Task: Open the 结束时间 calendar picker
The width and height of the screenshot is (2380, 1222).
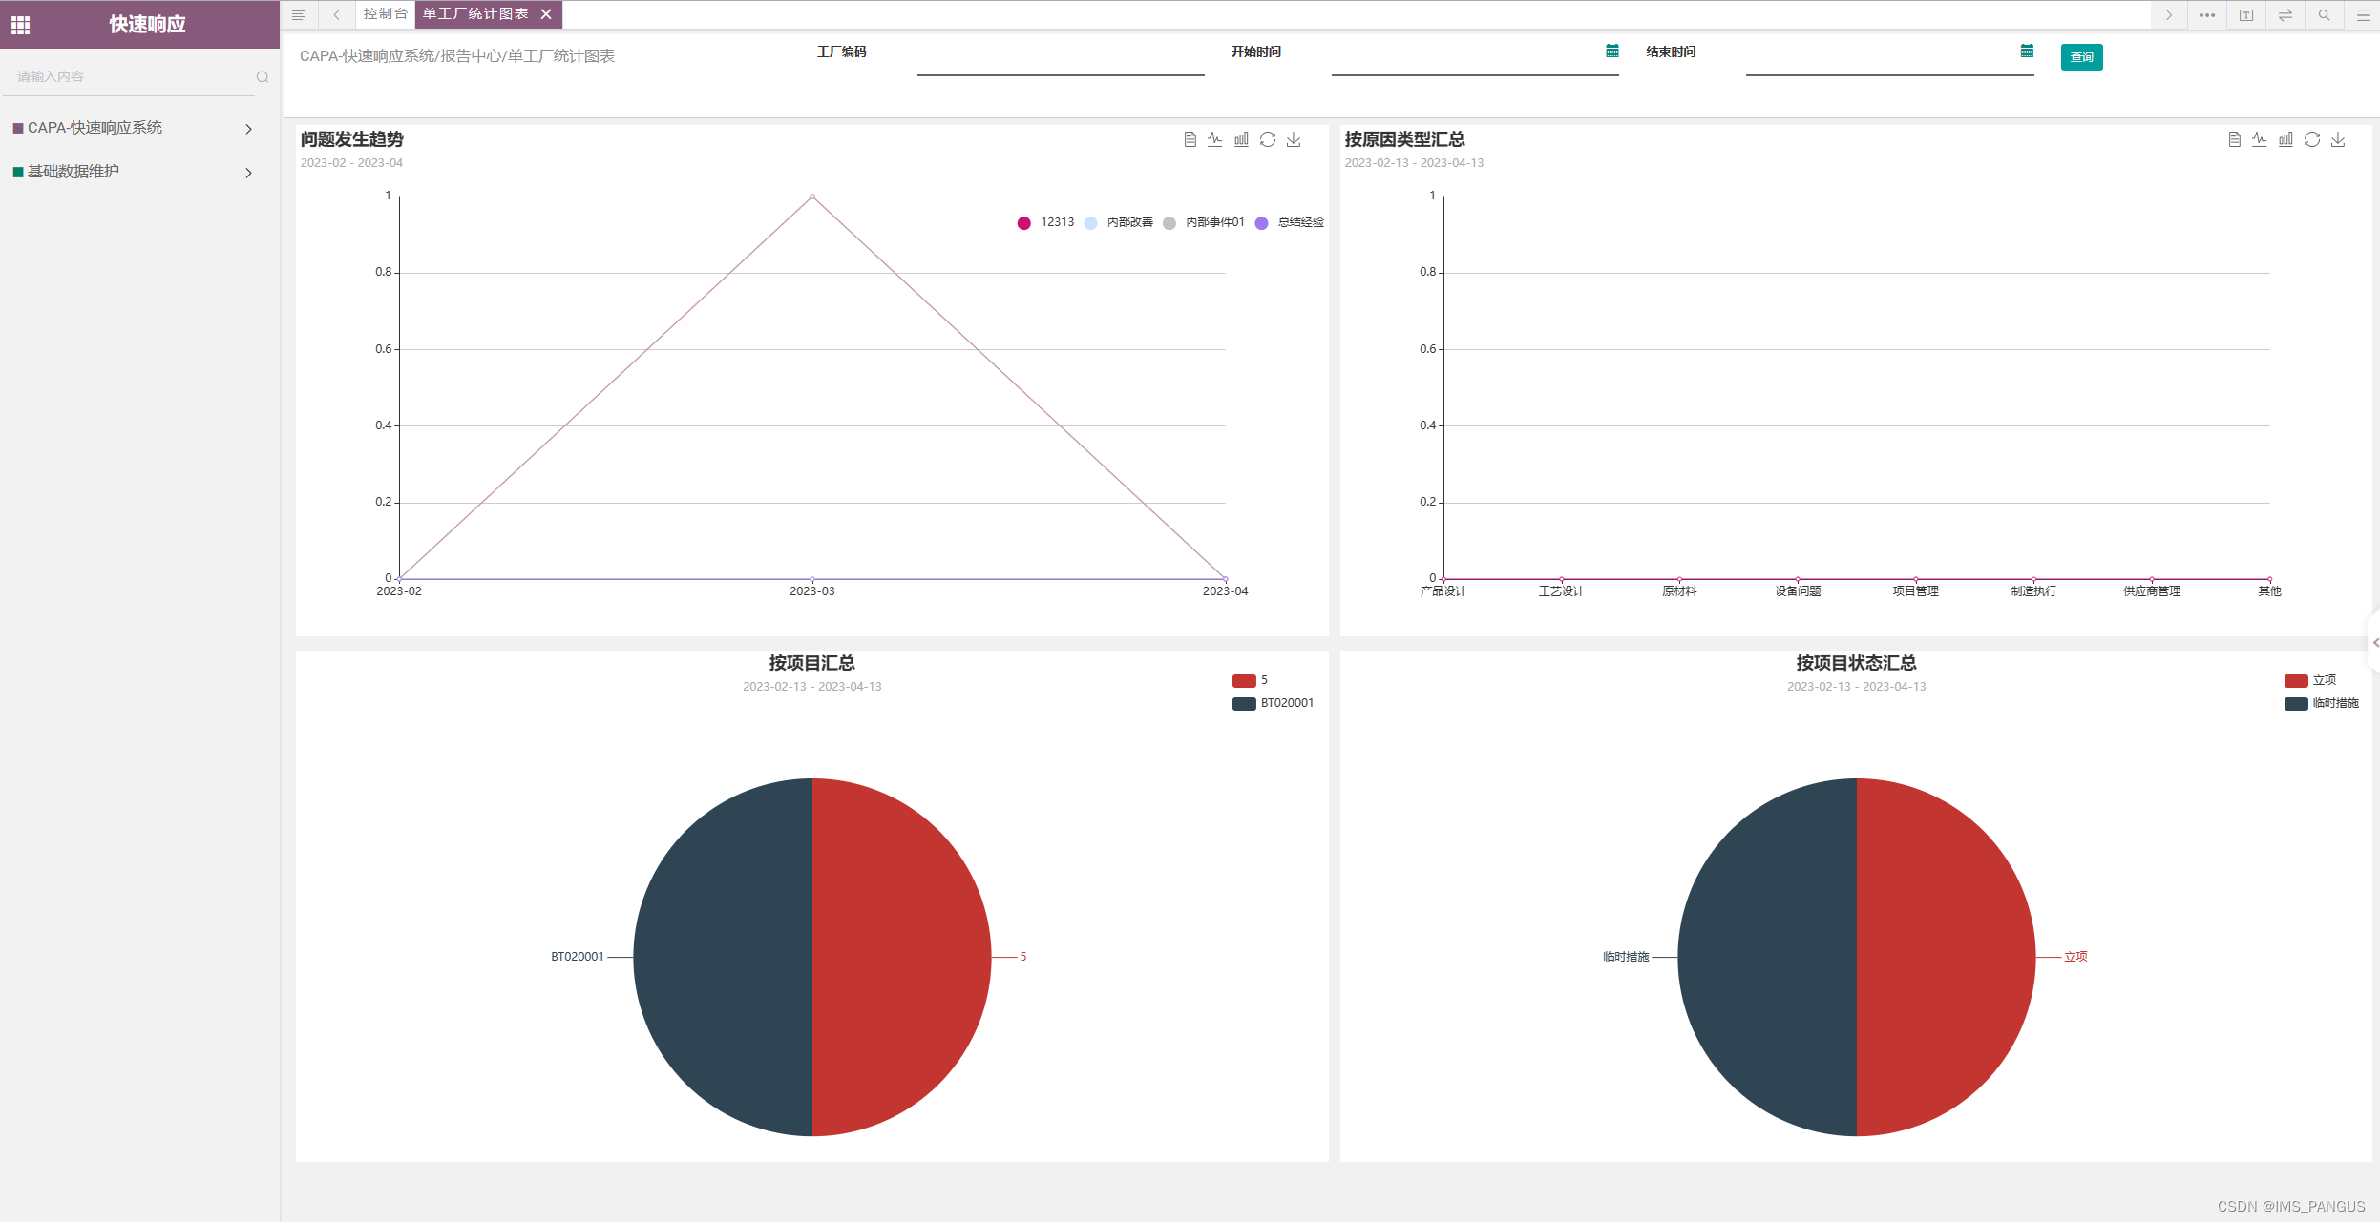Action: [x=2026, y=52]
